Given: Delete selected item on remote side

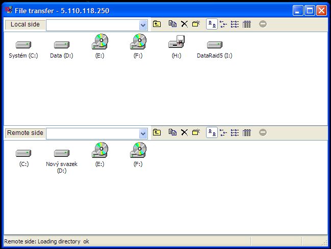Looking at the screenshot, I should point(184,132).
